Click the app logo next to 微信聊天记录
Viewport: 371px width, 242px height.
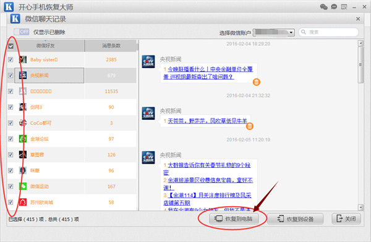click(15, 19)
